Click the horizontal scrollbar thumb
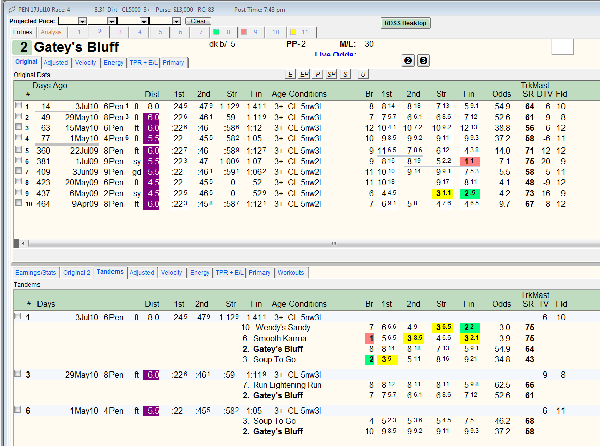600x446 pixels. (x=334, y=243)
